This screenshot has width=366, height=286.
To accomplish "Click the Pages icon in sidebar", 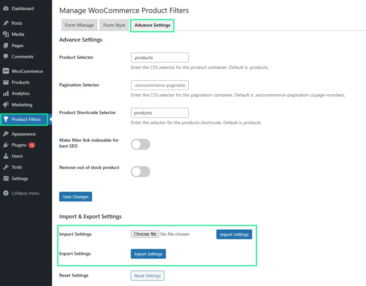I will tap(6, 45).
